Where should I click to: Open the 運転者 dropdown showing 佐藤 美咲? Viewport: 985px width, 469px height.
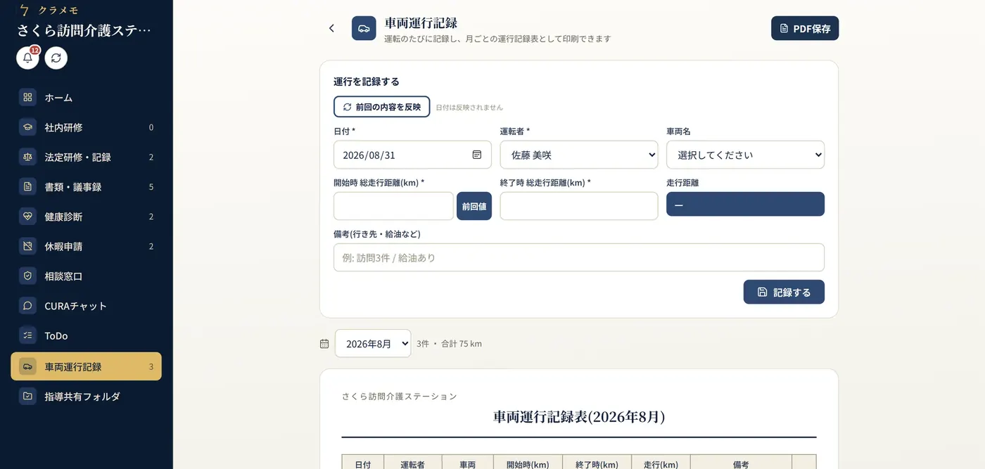[x=579, y=155]
